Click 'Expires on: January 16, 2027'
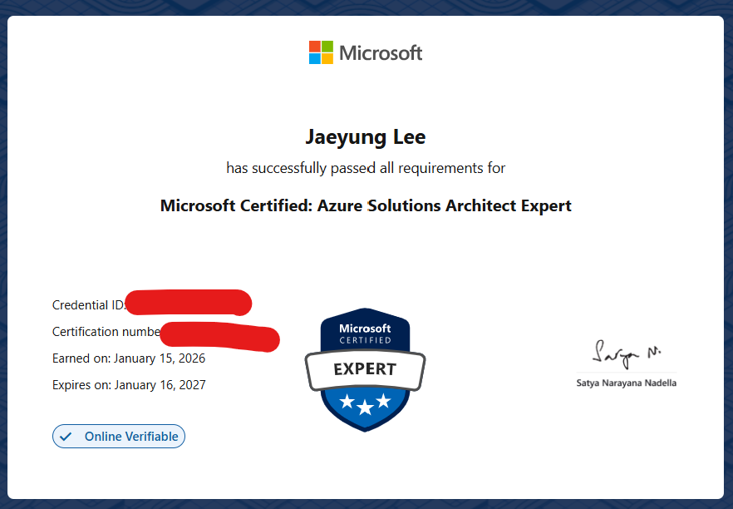The image size is (733, 509). [129, 385]
